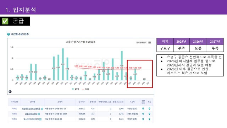227x128 pixels.
Task: Click 주변입주 pin for the 두산건설 row
Action: point(143,108)
